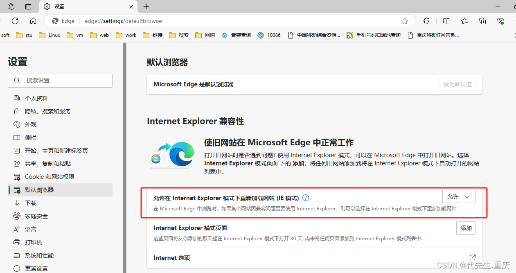Open the 告警查询 bookmark
516x273 pixels.
point(236,35)
